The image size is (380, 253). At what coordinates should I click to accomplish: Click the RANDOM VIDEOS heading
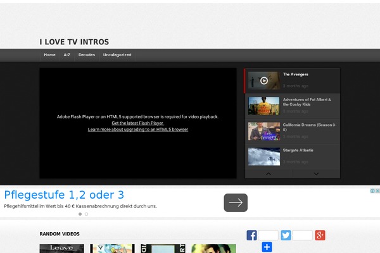coord(60,234)
